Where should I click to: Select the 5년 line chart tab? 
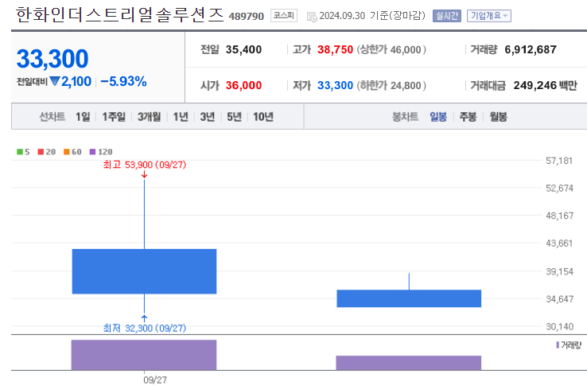235,117
